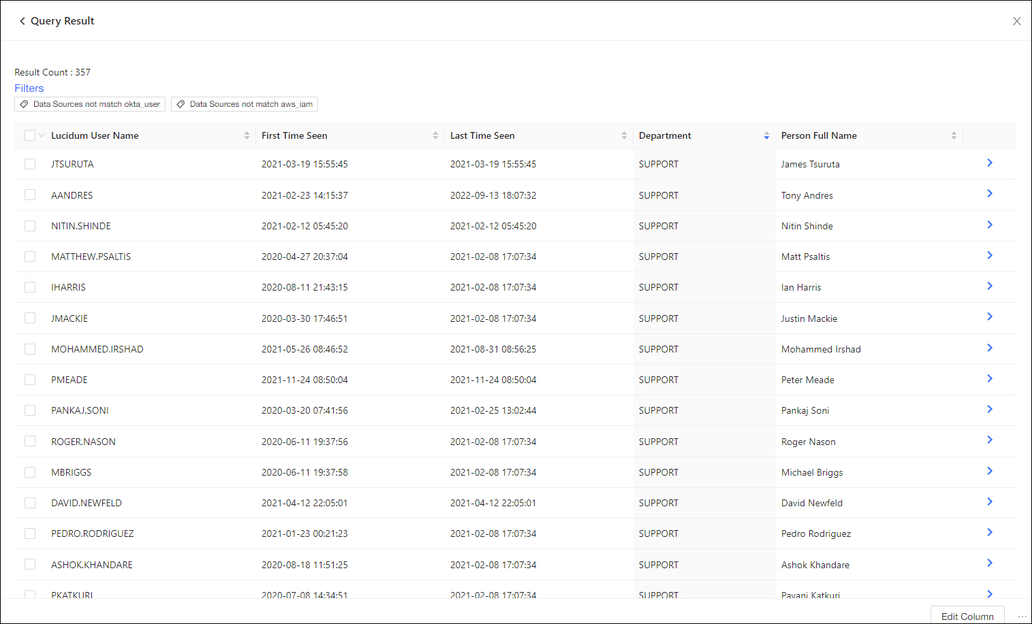The height and width of the screenshot is (624, 1032).
Task: Open details arrow for Nitin Shinde
Action: pos(990,225)
